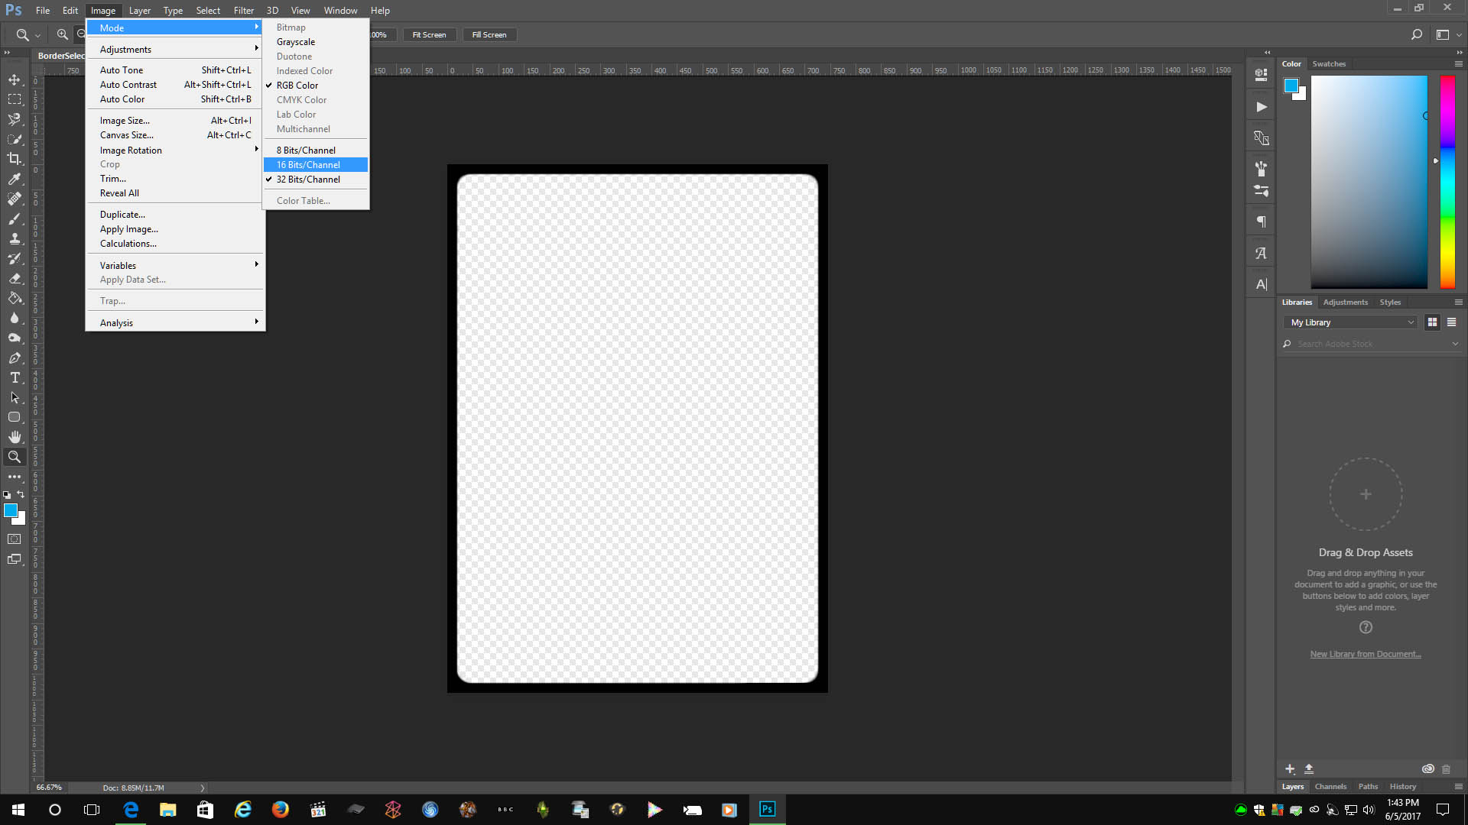Open the Filter menu

(x=243, y=10)
